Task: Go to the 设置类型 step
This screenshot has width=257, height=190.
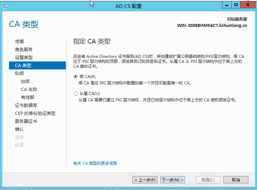Action: coord(24,57)
